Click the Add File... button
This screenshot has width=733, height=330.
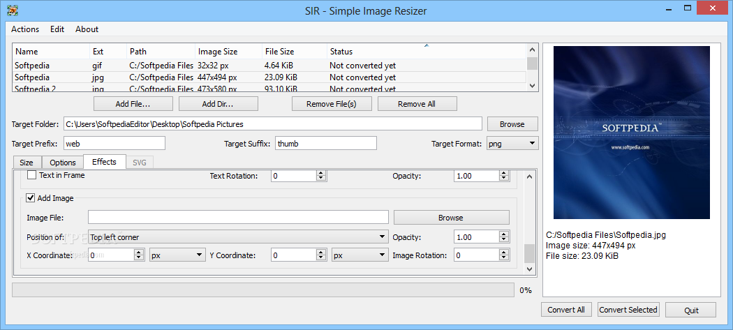pos(133,104)
